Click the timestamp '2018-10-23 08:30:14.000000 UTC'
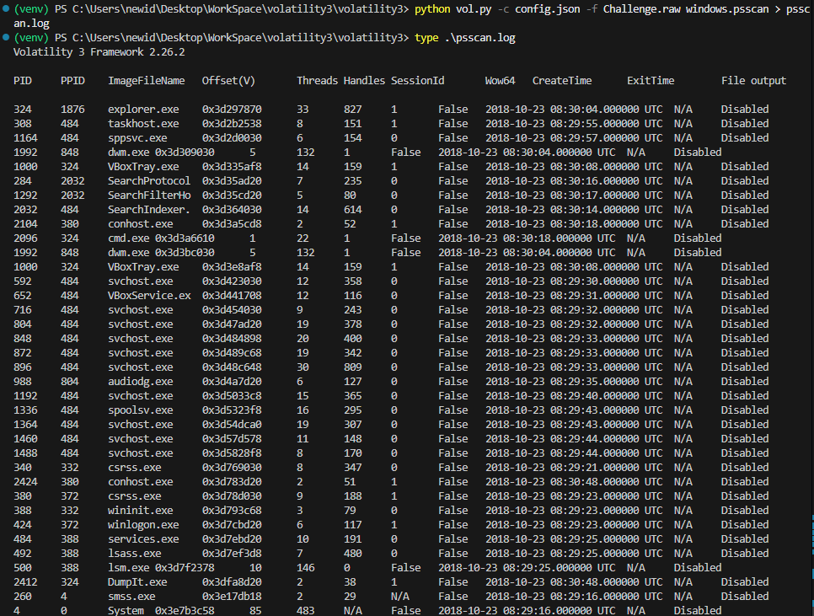814x616 pixels. pyautogui.click(x=574, y=210)
